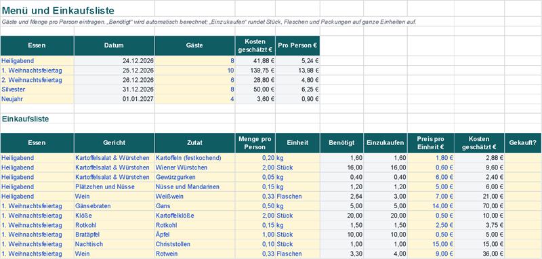Screen dimensions: 542x259
Task: Select Gekauft? cell for Kartoffeln (festkochend) row
Action: 523,158
